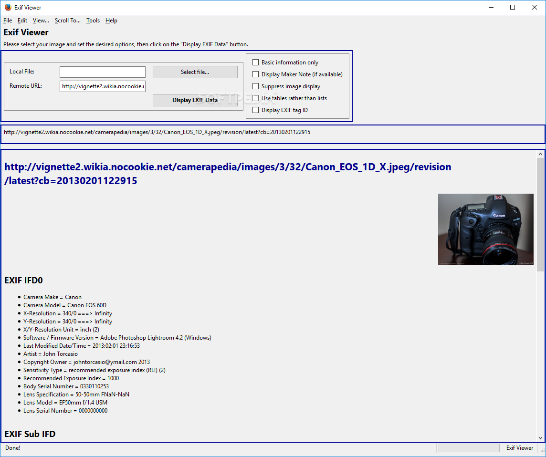Click the Last Modified Date/Time entry
Image resolution: width=546 pixels, height=457 pixels.
82,346
